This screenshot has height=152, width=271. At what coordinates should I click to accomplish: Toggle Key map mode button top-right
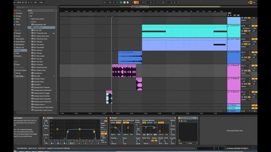(x=254, y=3)
